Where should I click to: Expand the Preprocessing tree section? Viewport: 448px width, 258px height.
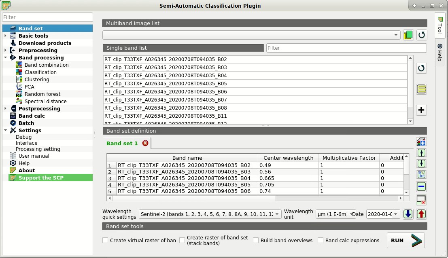point(6,50)
